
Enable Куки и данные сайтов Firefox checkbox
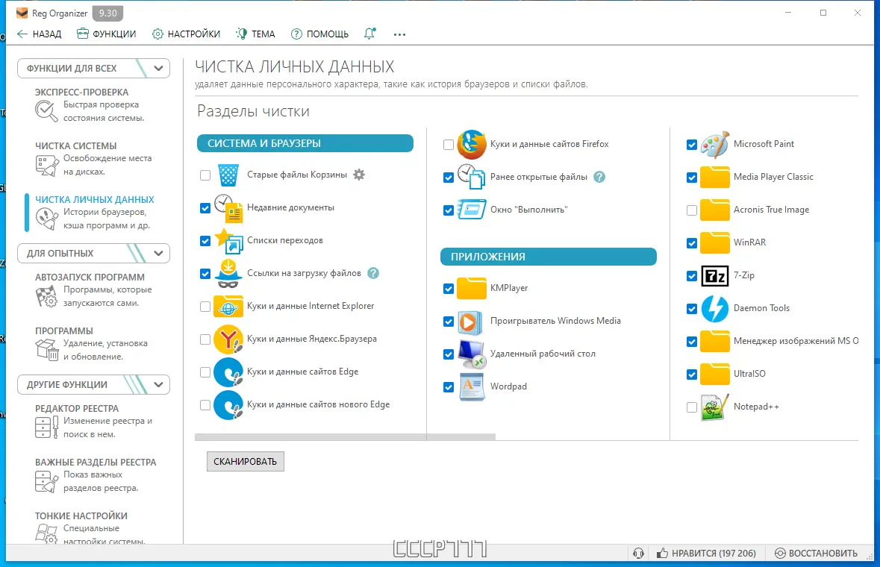click(449, 145)
